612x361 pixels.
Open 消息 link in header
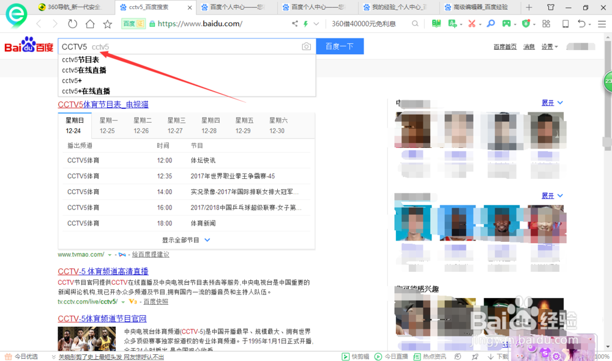pyautogui.click(x=529, y=47)
